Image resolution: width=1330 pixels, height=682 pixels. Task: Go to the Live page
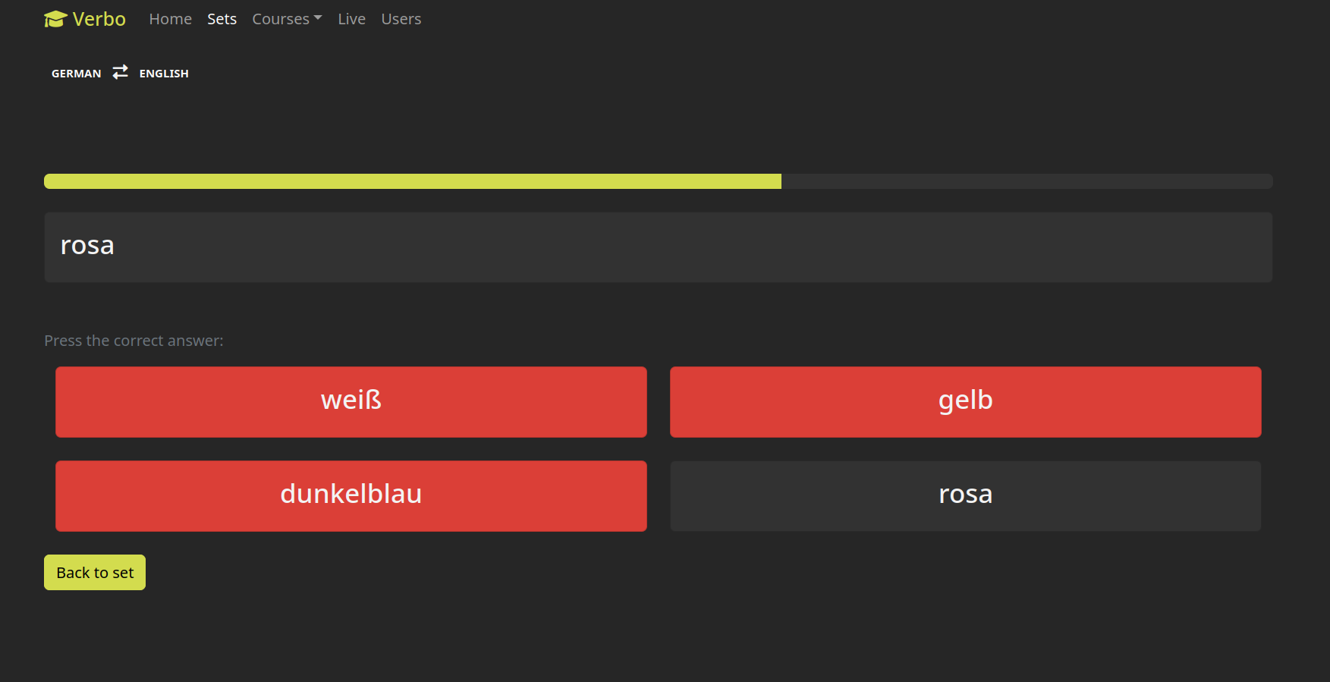(x=351, y=19)
